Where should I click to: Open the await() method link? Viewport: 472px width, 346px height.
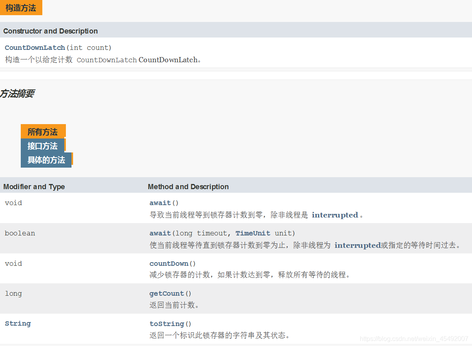pos(160,203)
